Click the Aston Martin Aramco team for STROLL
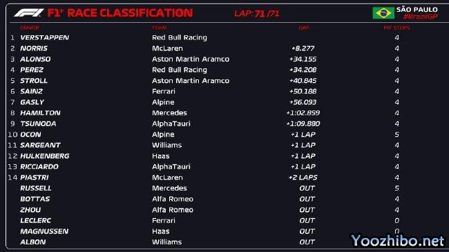The height and width of the screenshot is (252, 449). pos(191,81)
